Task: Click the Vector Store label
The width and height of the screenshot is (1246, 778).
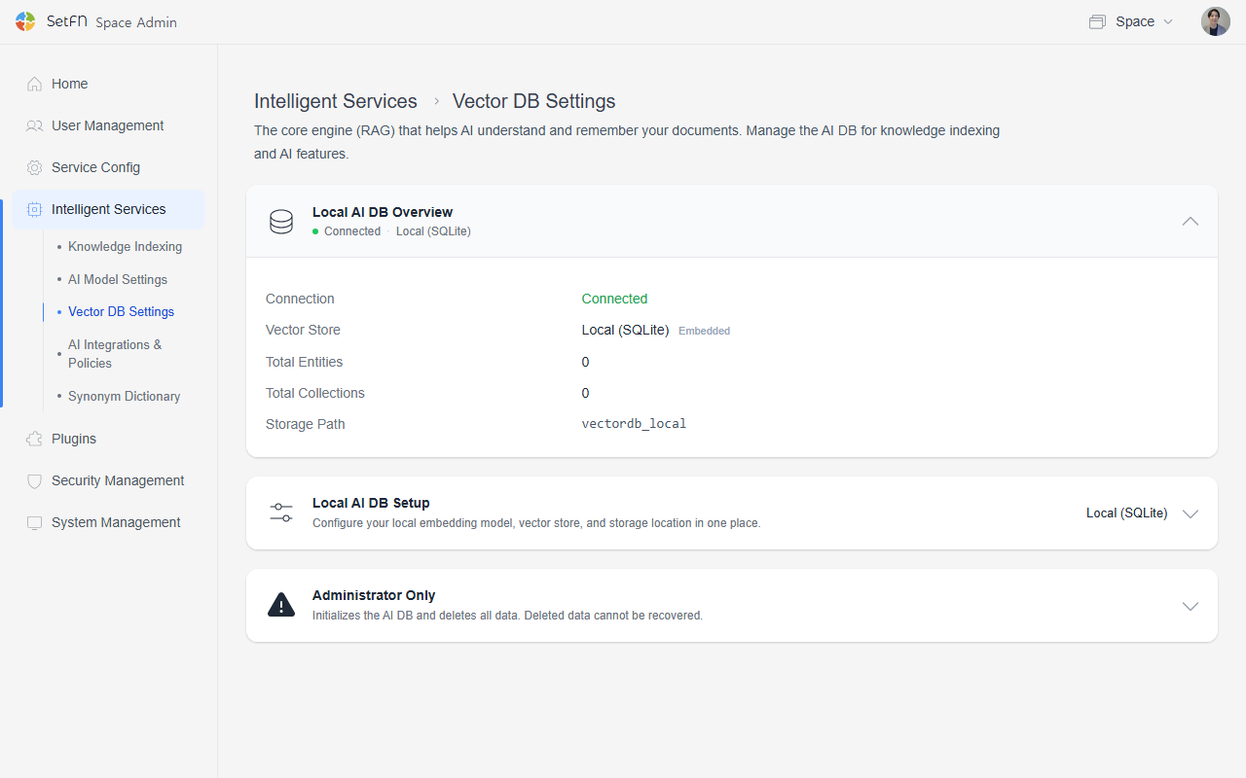Action: click(x=303, y=330)
